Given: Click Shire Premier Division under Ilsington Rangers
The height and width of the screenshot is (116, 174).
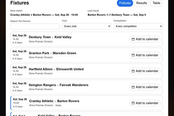Looking at the screenshot, I should pyautogui.click(x=41, y=89).
